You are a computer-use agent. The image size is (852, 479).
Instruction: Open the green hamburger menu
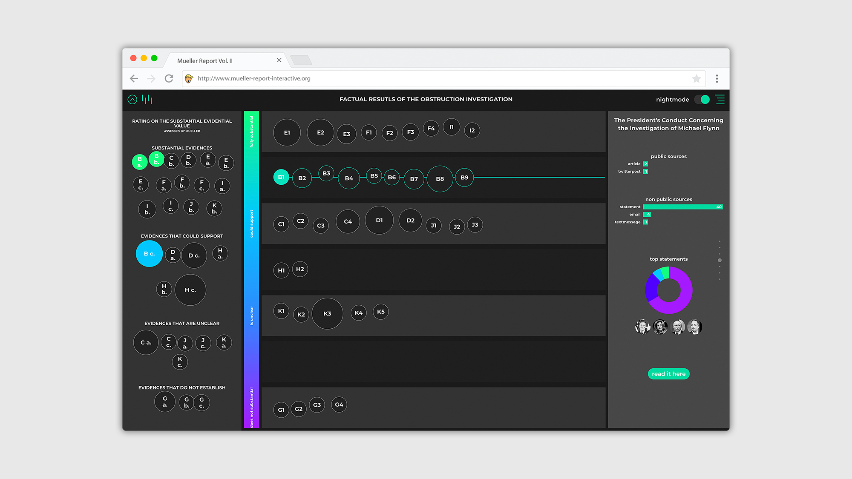tap(720, 100)
